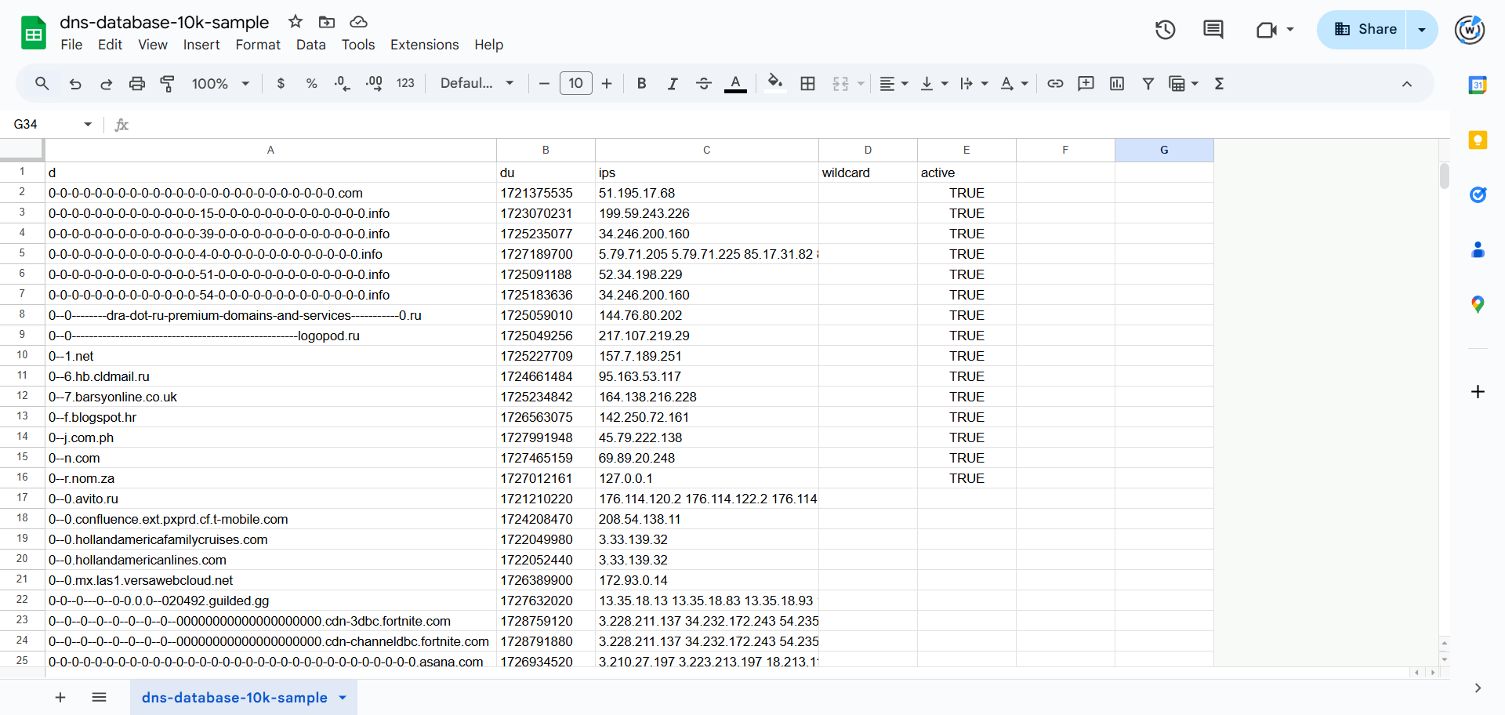Open the fill color picker

click(x=774, y=84)
